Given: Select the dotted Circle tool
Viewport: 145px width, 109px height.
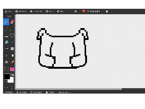Looking at the screenshot, I should [12, 35].
